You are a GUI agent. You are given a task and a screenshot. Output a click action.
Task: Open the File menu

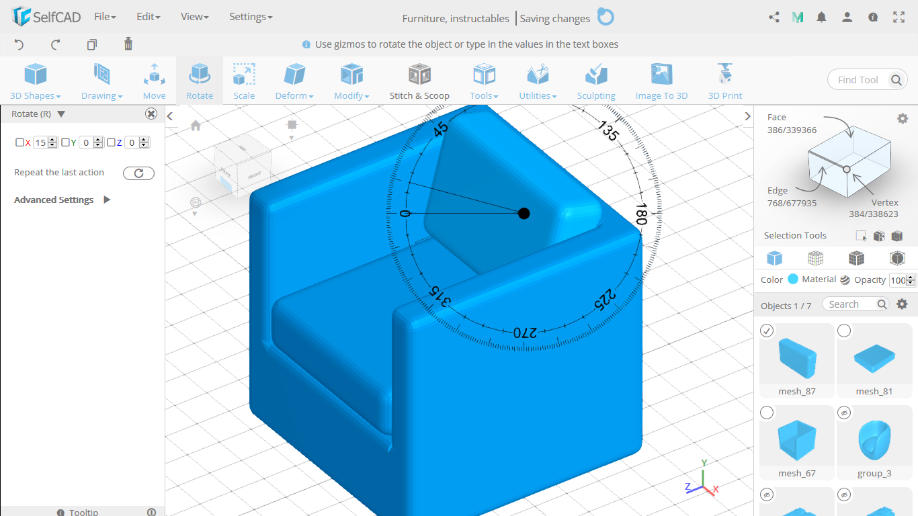[x=105, y=17]
